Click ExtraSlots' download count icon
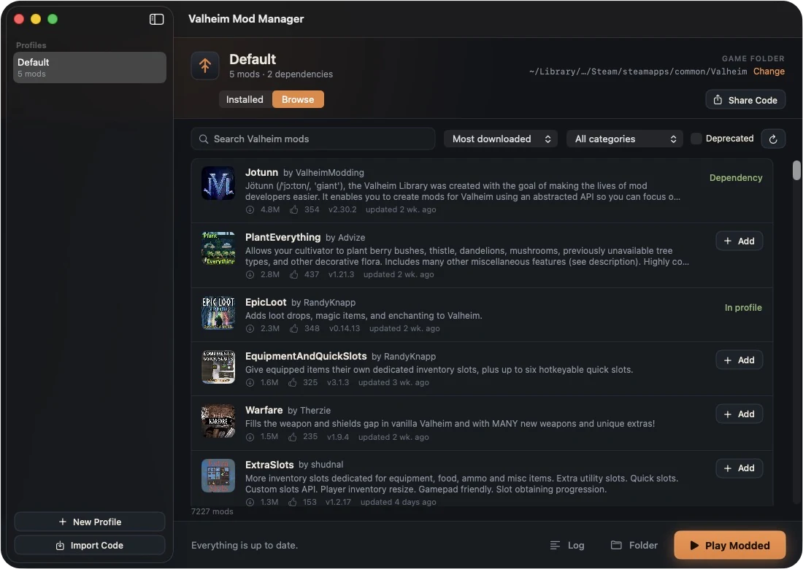This screenshot has width=803, height=569. (250, 503)
